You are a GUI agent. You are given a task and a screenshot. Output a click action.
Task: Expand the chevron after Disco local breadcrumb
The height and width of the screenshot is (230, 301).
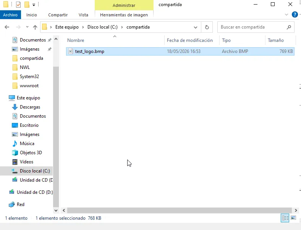122,27
